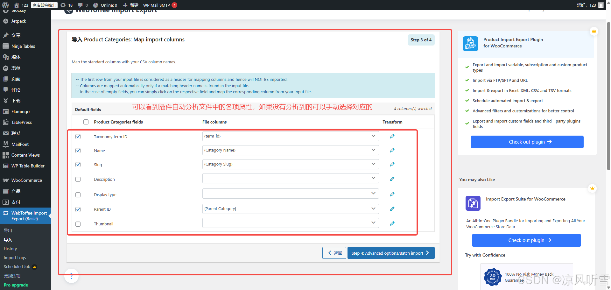Open the {Parent Category} file column dropdown

pyautogui.click(x=291, y=209)
